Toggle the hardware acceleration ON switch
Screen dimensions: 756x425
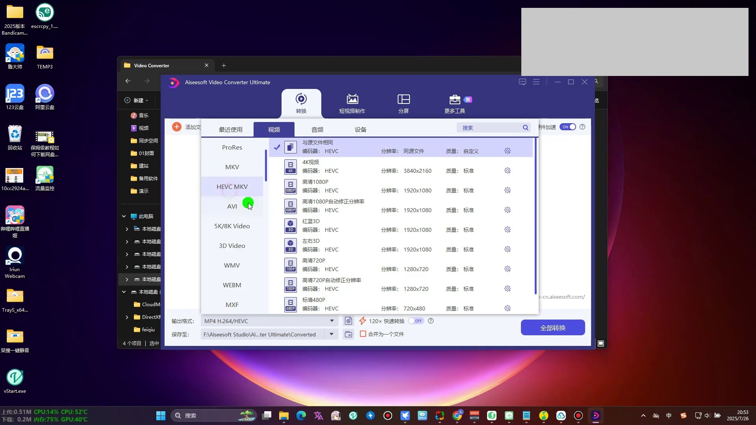point(568,127)
